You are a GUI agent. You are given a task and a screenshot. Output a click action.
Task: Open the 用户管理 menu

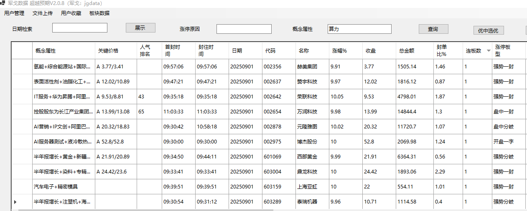pyautogui.click(x=14, y=13)
